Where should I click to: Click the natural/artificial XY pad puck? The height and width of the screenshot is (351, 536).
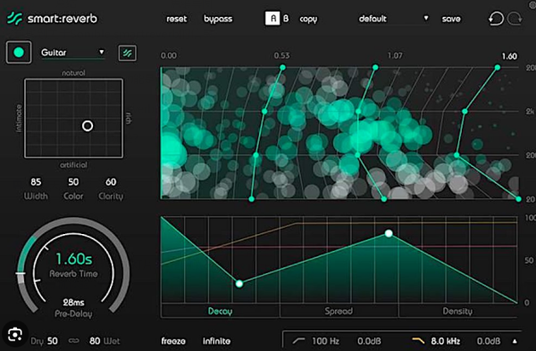pos(88,126)
